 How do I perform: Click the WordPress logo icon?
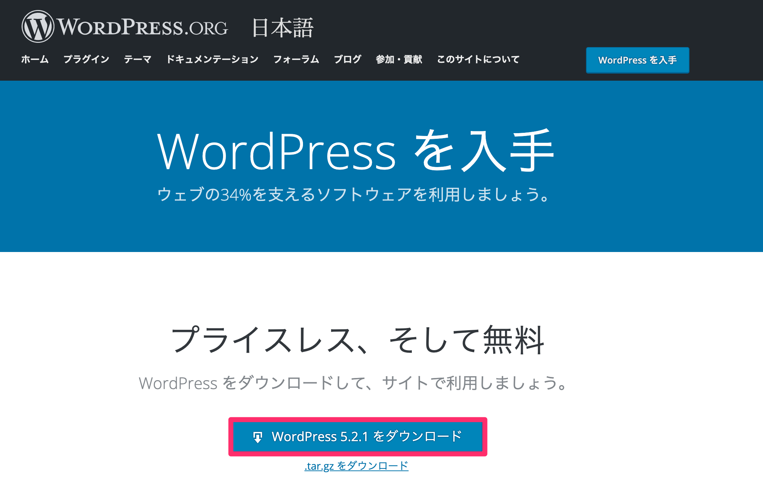(x=38, y=26)
